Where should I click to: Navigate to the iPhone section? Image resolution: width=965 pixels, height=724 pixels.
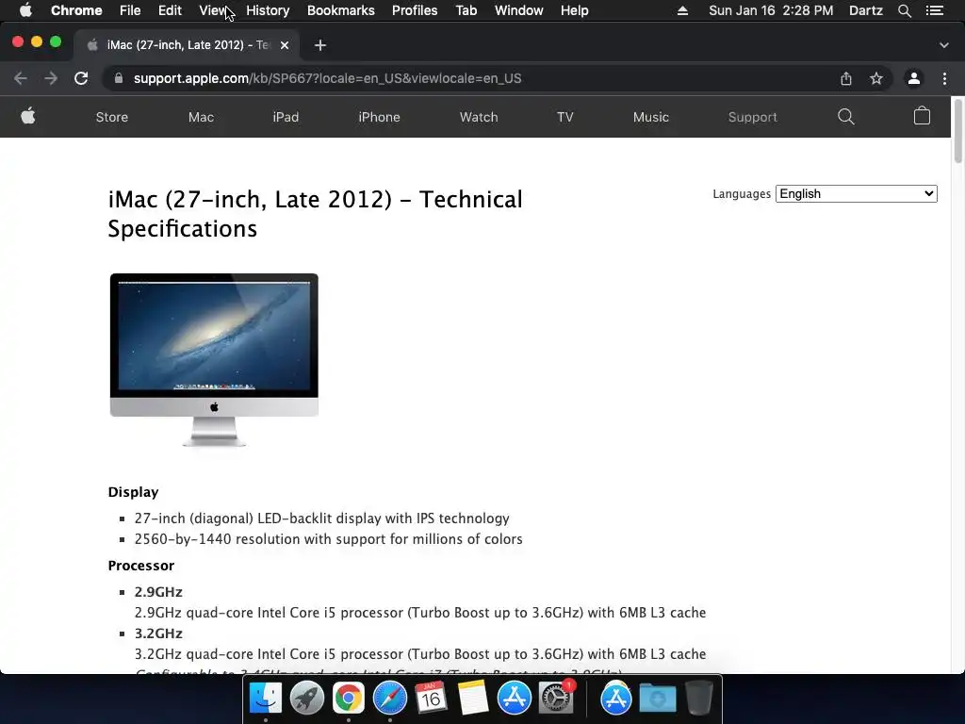click(379, 117)
